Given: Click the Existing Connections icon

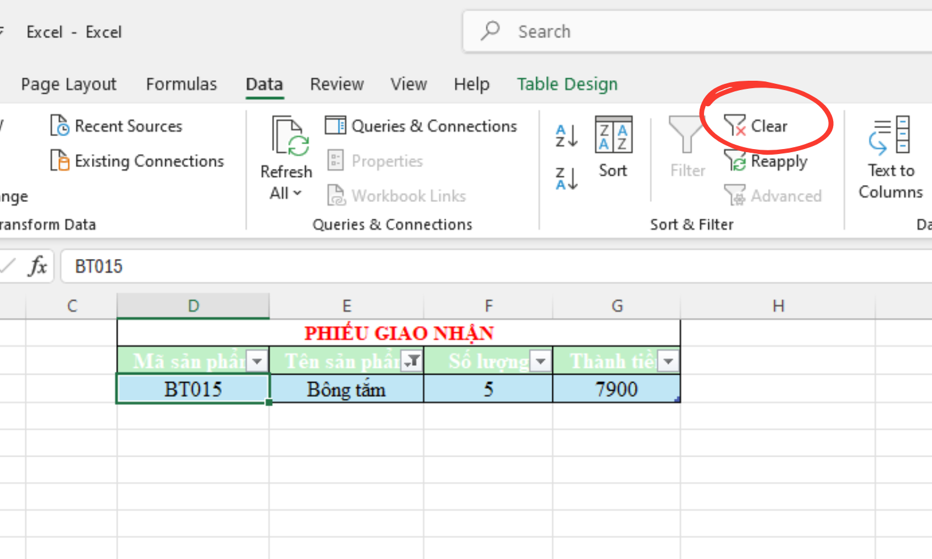Looking at the screenshot, I should pos(60,161).
